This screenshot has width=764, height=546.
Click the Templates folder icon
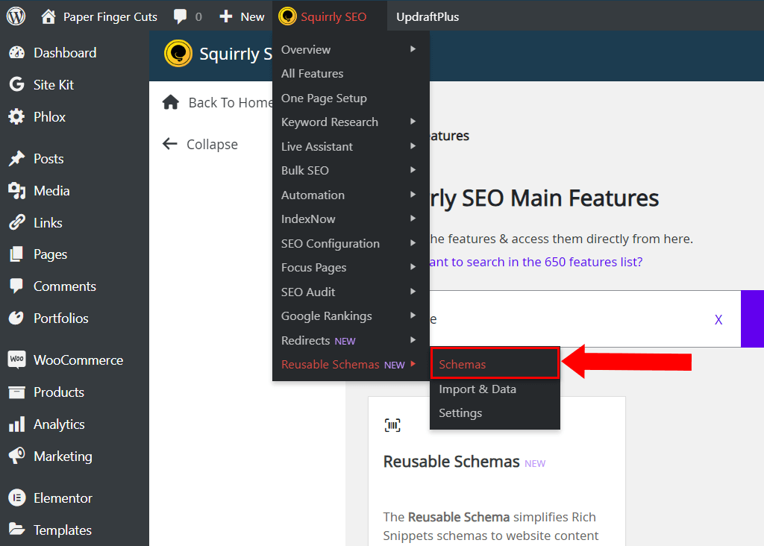tap(16, 530)
